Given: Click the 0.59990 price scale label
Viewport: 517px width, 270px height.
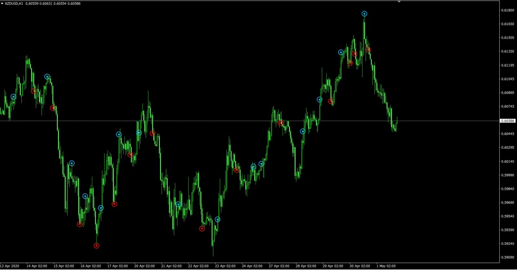Looking at the screenshot, I should click(507, 175).
